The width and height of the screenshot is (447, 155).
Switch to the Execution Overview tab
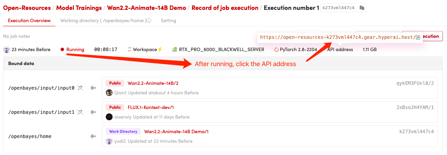click(x=29, y=21)
